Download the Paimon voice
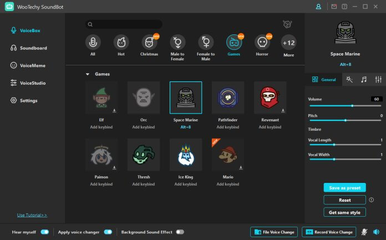 (114, 167)
